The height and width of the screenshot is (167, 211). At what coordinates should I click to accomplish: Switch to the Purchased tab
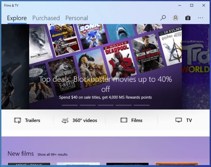pos(46,18)
